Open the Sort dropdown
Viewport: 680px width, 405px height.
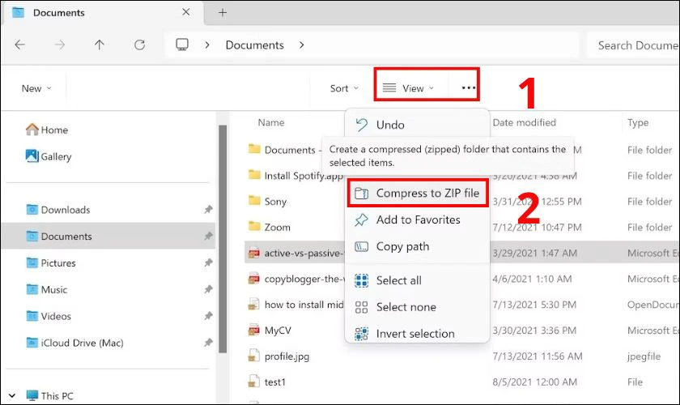pos(344,88)
